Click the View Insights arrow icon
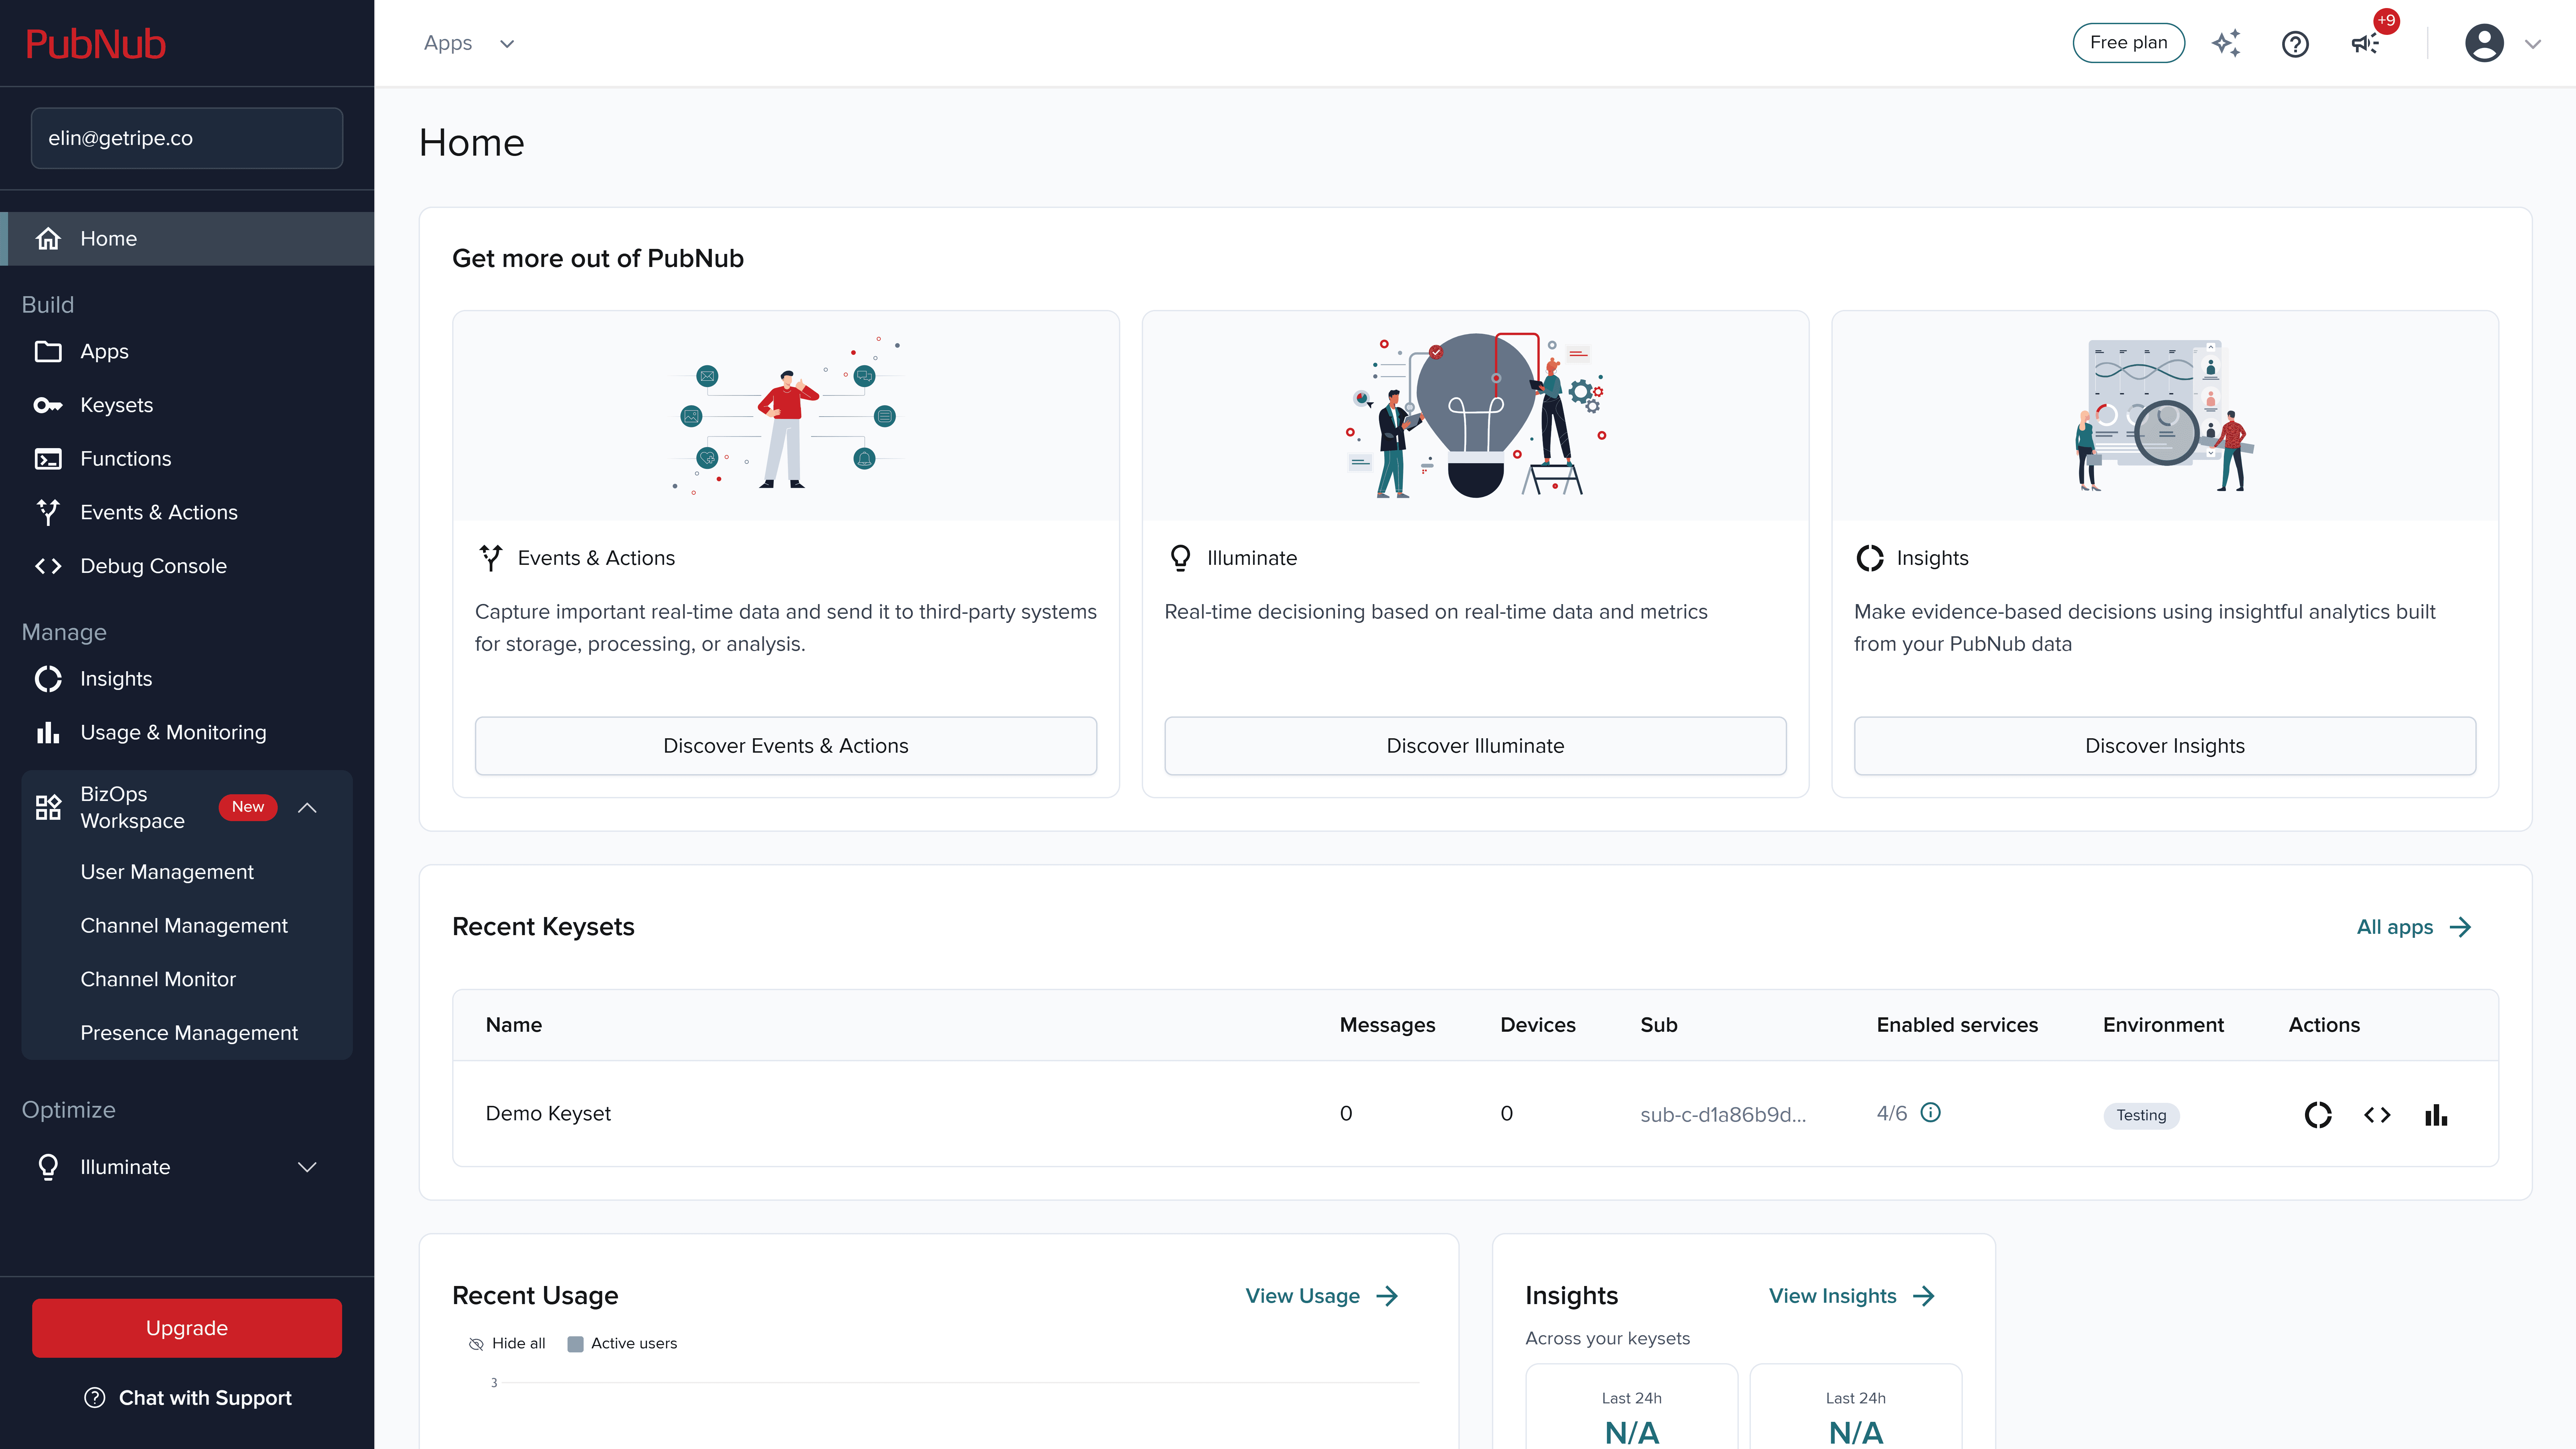 pyautogui.click(x=1924, y=1296)
